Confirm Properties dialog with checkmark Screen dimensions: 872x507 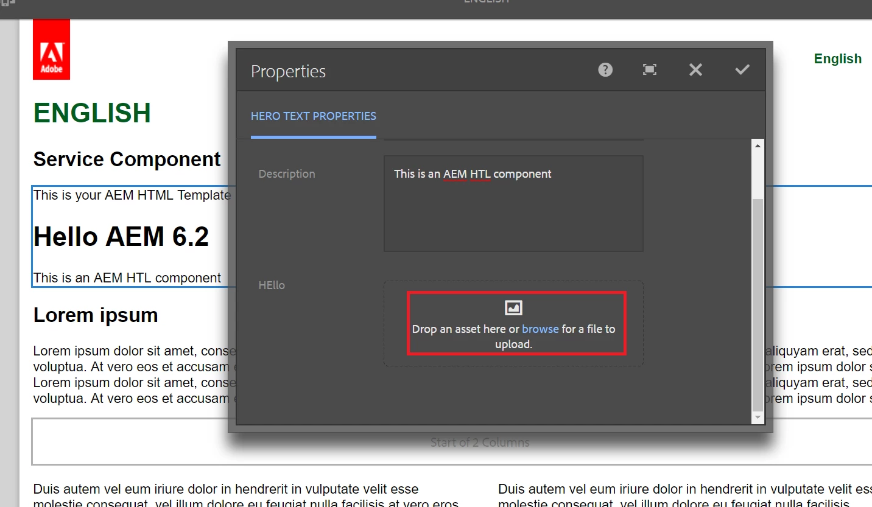pos(742,70)
